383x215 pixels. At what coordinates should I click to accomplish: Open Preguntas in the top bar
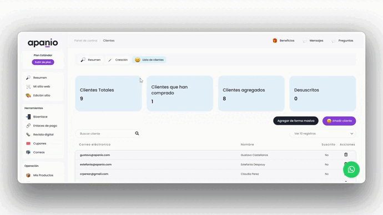tap(342, 40)
